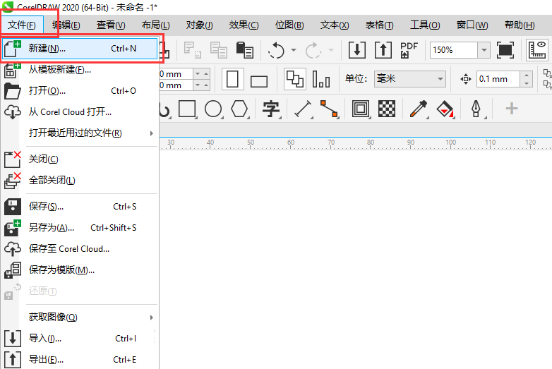Choose 新建(N)... from the file menu
The height and width of the screenshot is (369, 552).
(x=80, y=49)
